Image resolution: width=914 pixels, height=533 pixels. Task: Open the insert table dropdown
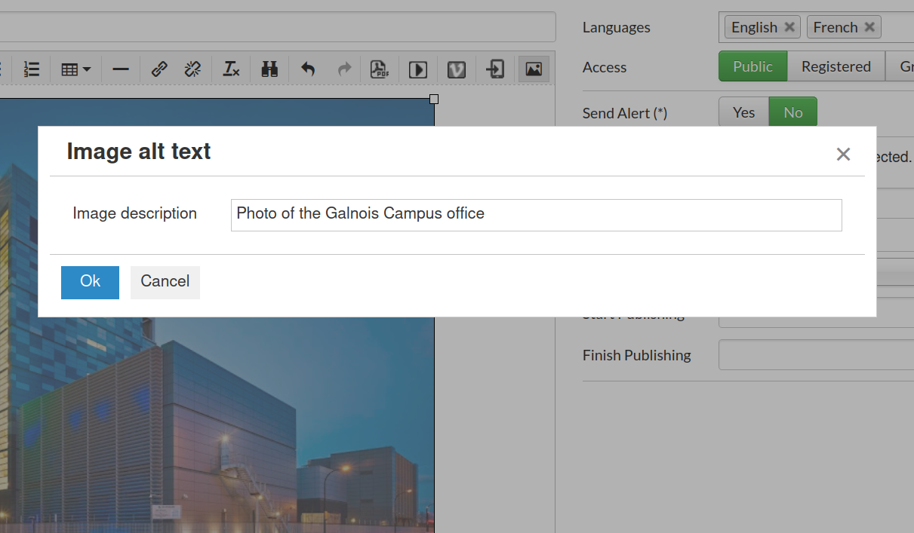[75, 69]
